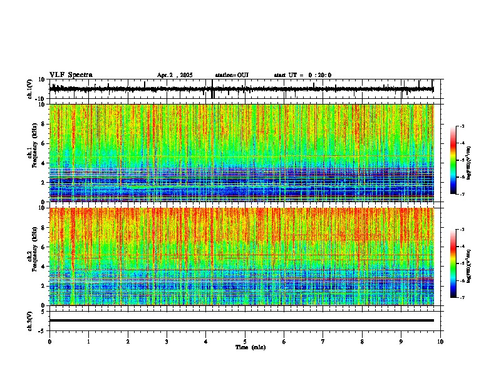Click the "VLF Spectra" plot title
Viewport: 496px width, 383px height.
point(71,75)
